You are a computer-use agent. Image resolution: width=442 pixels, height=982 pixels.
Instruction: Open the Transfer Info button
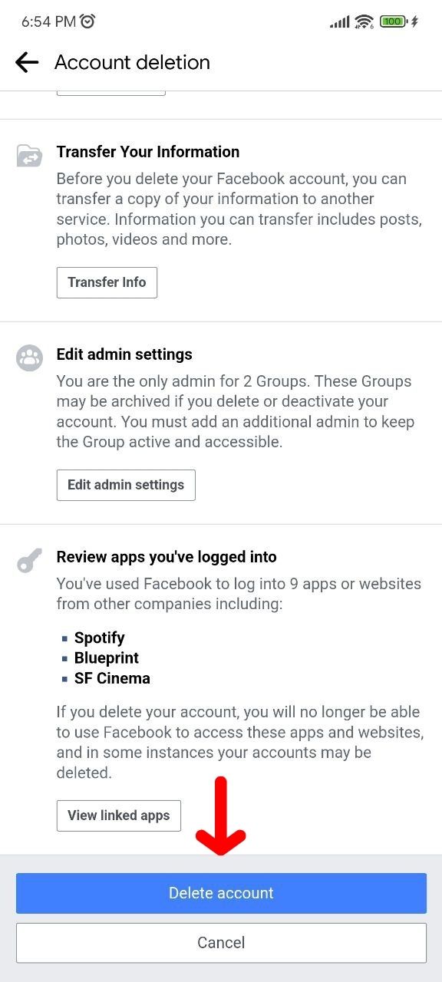[x=107, y=282]
